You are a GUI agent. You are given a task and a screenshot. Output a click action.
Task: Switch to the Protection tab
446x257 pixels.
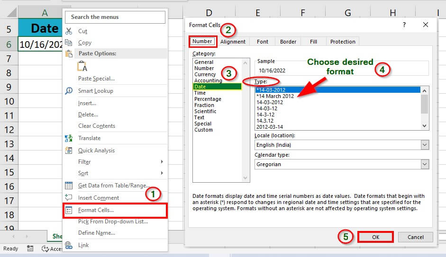pyautogui.click(x=343, y=42)
